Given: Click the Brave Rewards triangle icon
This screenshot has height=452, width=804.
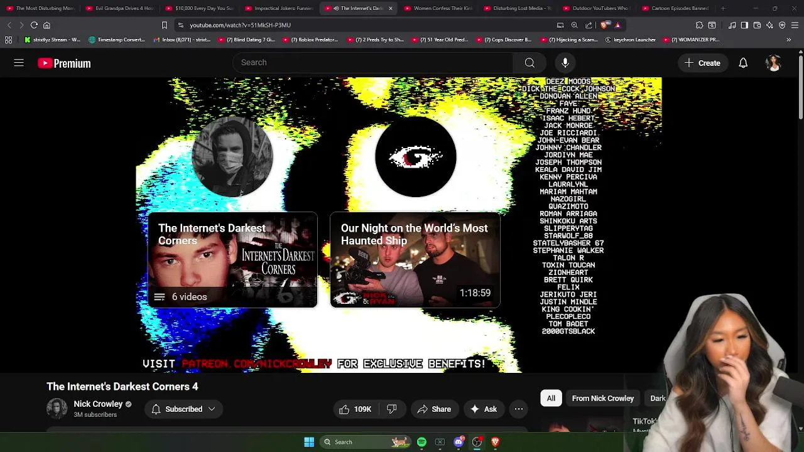Looking at the screenshot, I should pyautogui.click(x=617, y=25).
